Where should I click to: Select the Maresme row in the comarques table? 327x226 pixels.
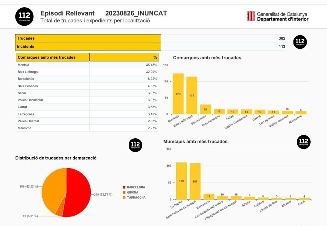point(87,128)
